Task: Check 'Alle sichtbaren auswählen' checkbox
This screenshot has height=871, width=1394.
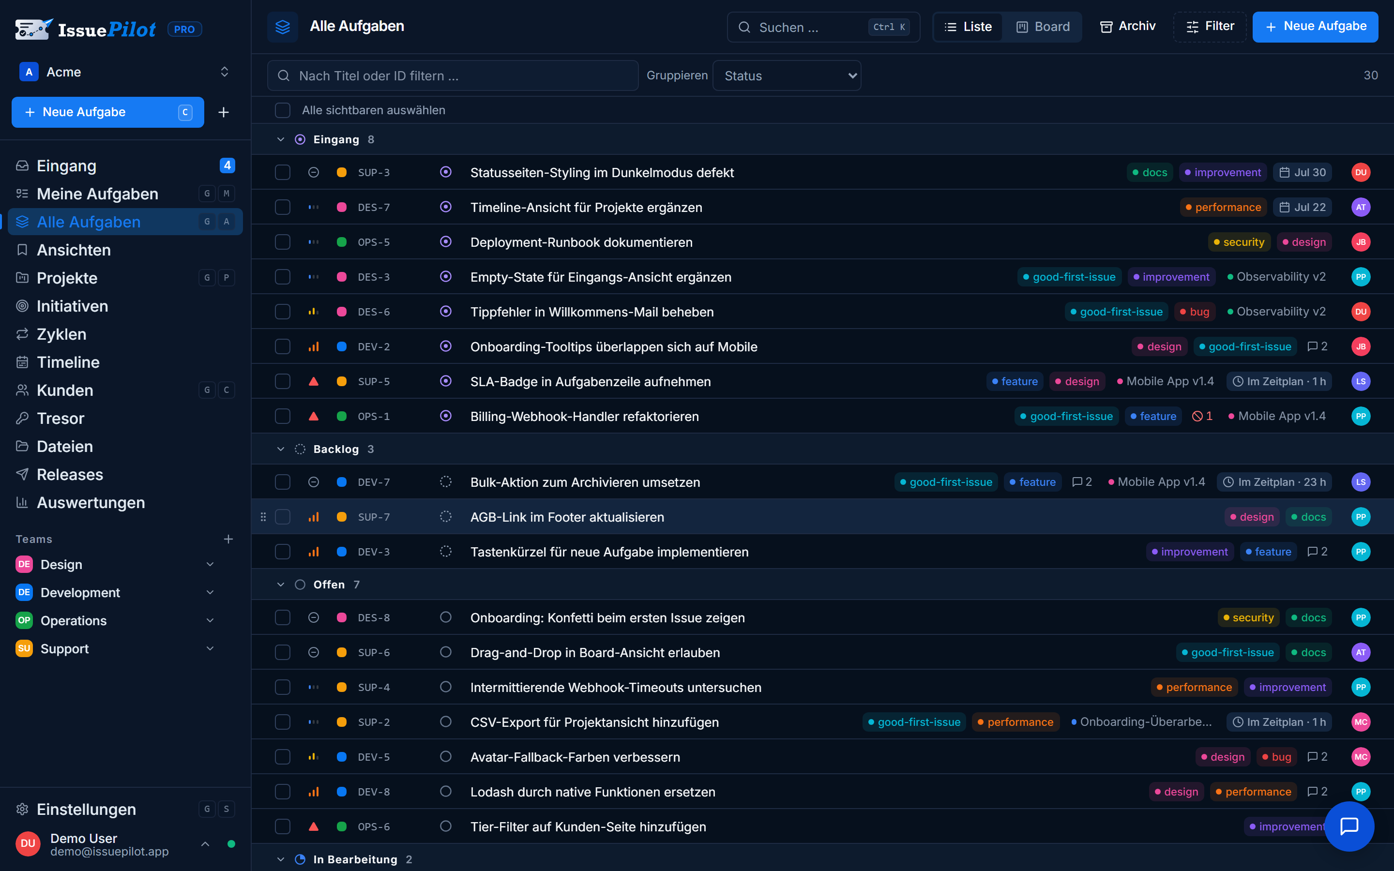Action: coord(282,110)
